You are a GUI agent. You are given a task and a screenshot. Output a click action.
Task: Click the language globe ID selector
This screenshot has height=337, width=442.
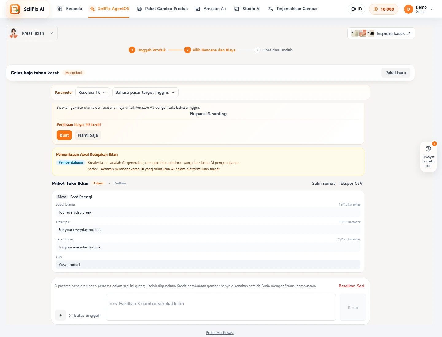coord(357,9)
